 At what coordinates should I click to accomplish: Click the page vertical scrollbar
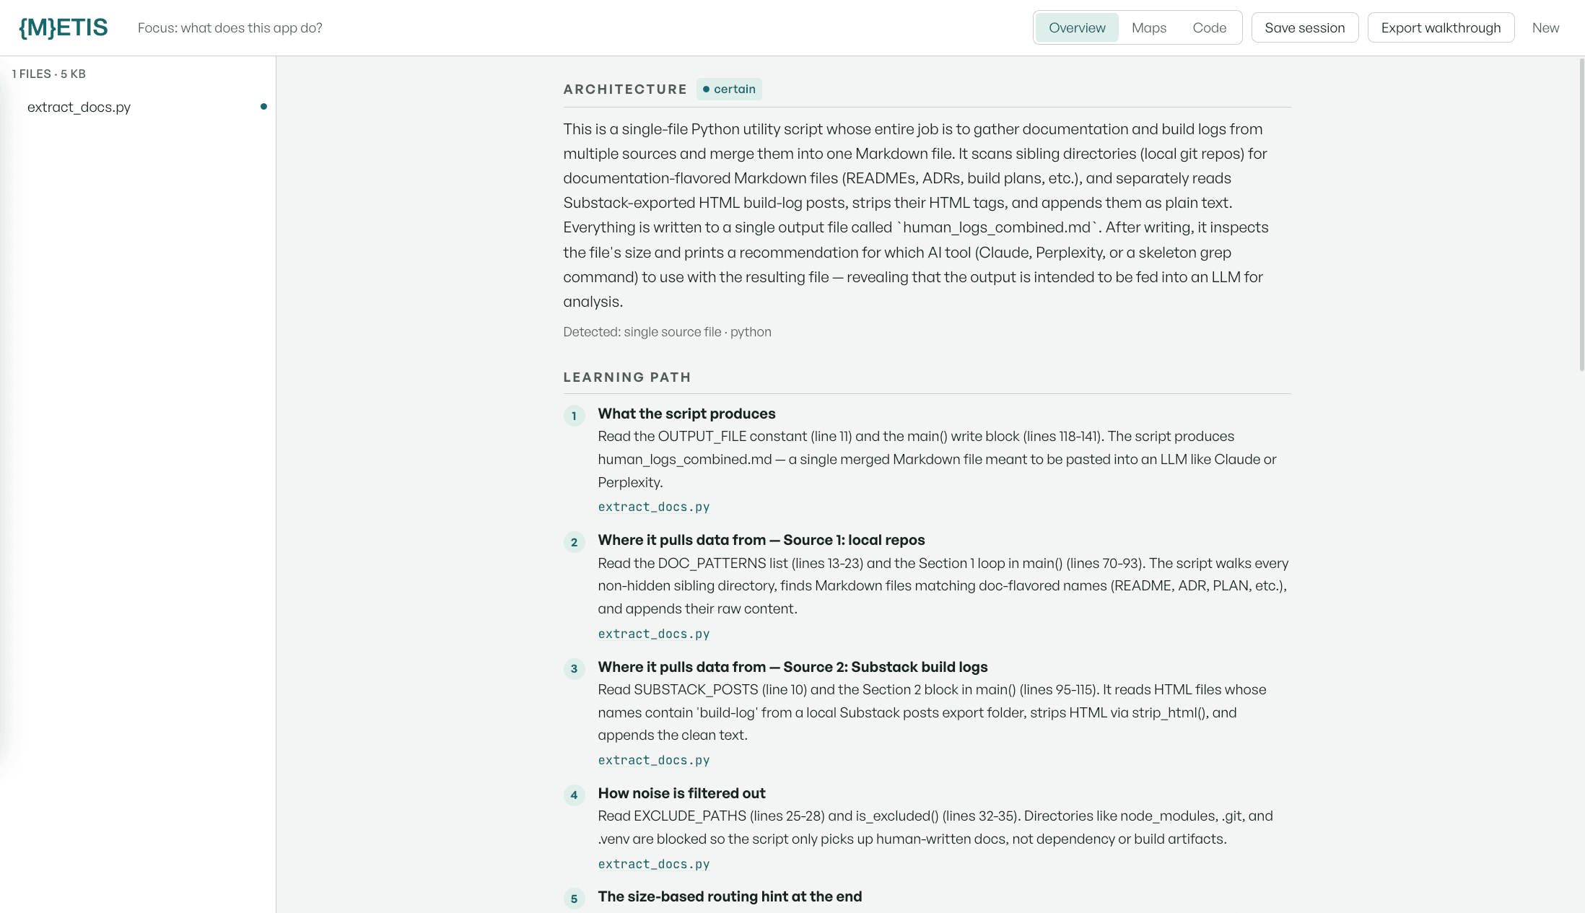(x=1581, y=215)
